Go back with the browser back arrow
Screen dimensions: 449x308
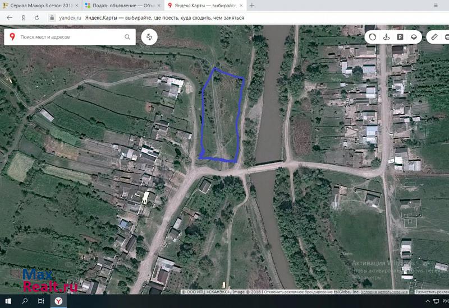coord(9,17)
